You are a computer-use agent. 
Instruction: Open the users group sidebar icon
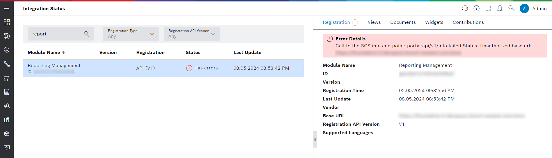click(x=7, y=106)
